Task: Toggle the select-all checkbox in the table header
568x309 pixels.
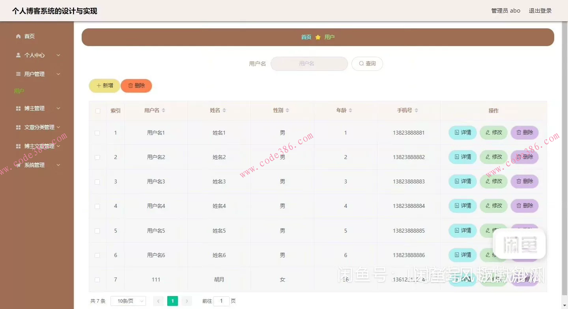Action: [97, 111]
